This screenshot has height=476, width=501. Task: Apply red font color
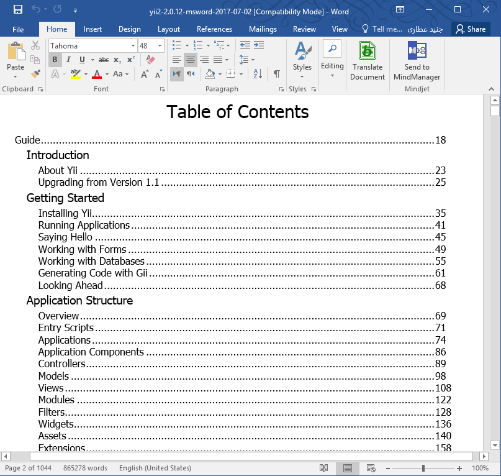point(97,74)
